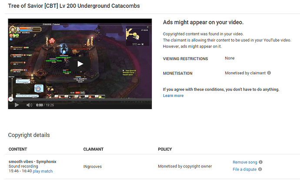Click the minimap in the video thumbnail

(x=137, y=36)
